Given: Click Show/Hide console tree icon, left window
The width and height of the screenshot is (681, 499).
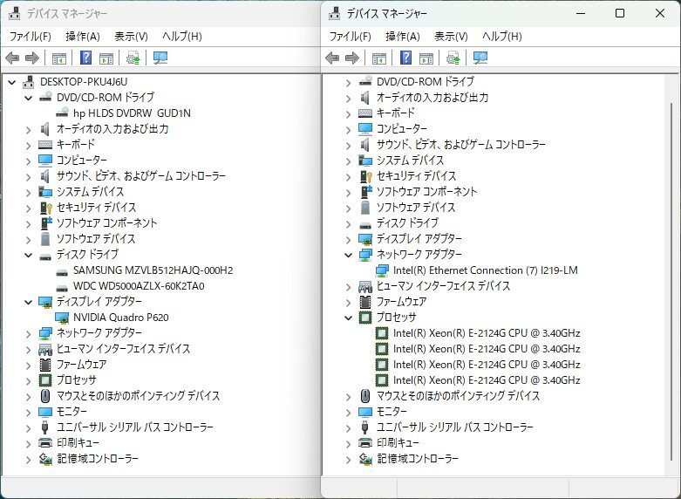Looking at the screenshot, I should pyautogui.click(x=59, y=58).
